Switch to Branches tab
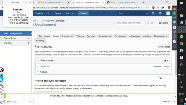Screen dimensions: 186x105 pyautogui.click(x=91, y=36)
